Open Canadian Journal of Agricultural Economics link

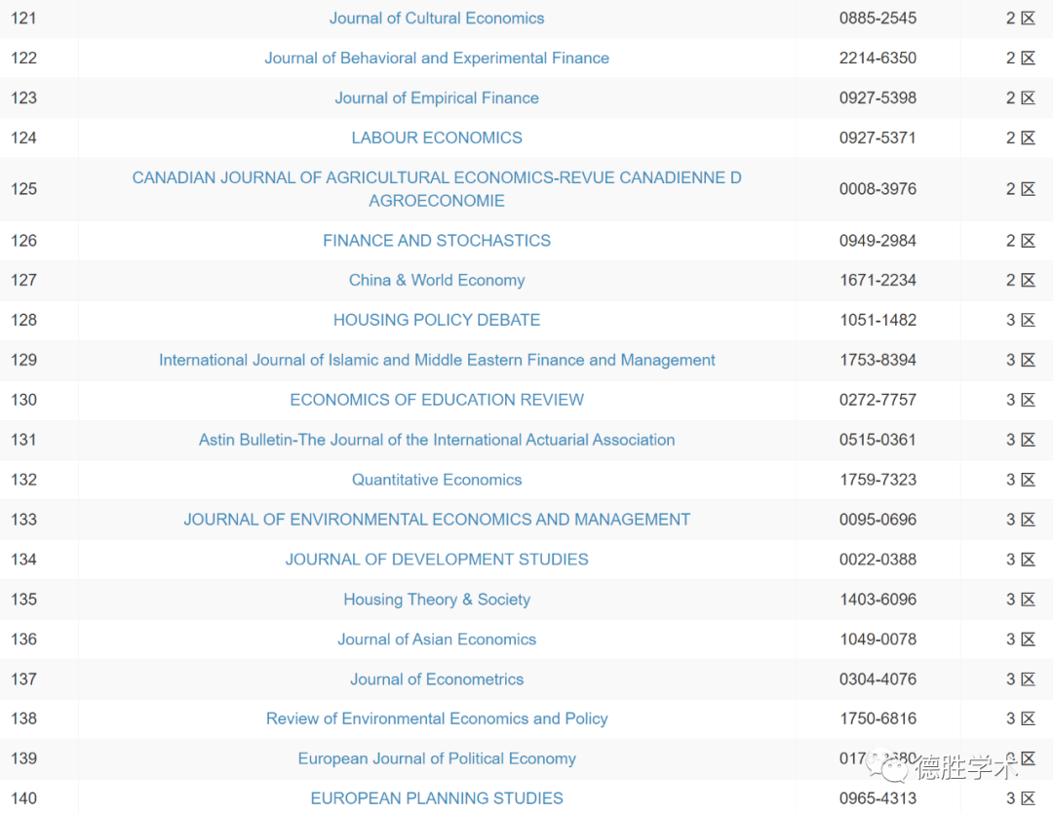pyautogui.click(x=437, y=189)
